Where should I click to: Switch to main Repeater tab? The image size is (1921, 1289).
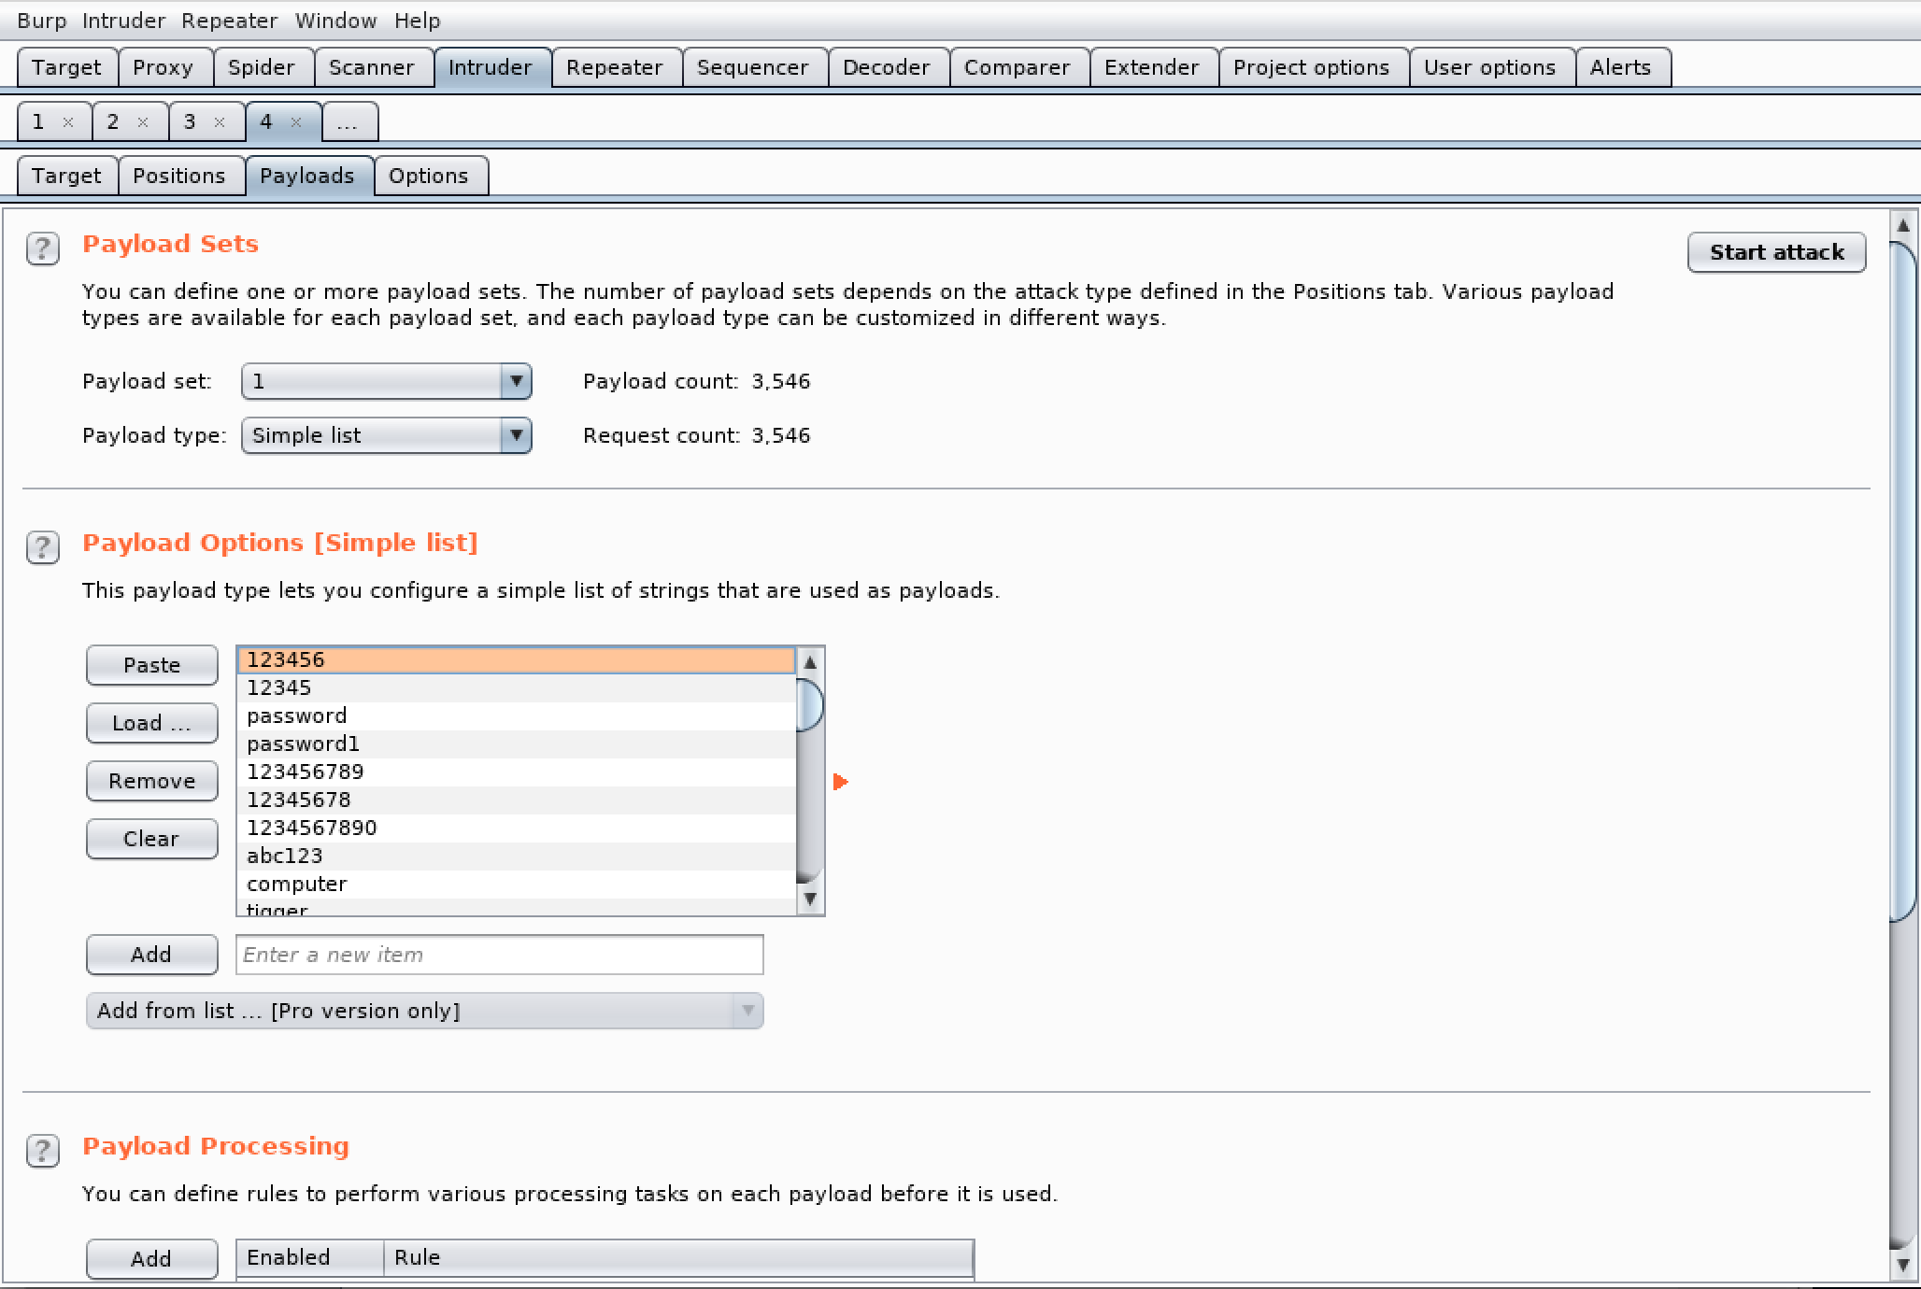click(615, 67)
